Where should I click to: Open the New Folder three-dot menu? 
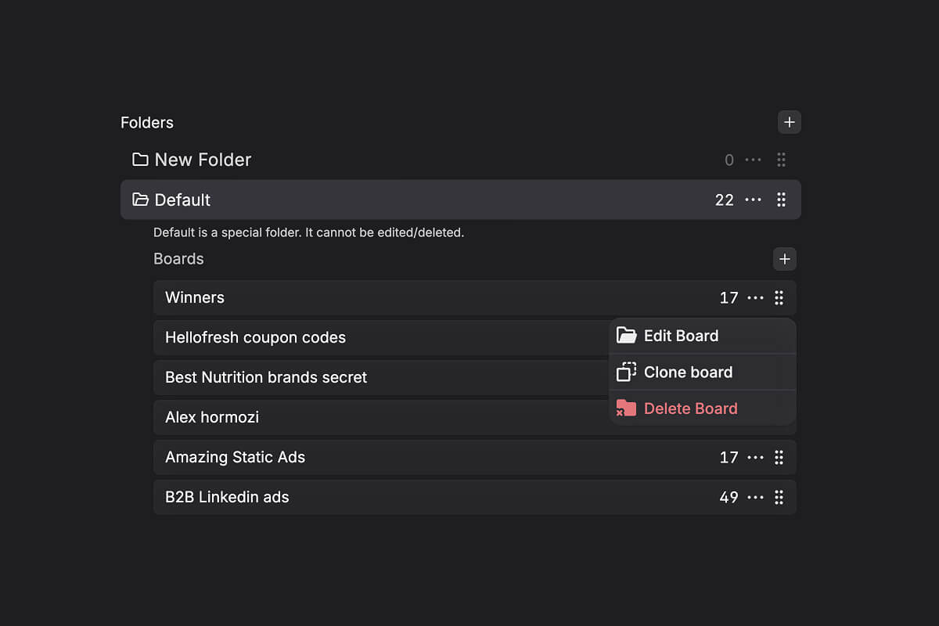753,160
